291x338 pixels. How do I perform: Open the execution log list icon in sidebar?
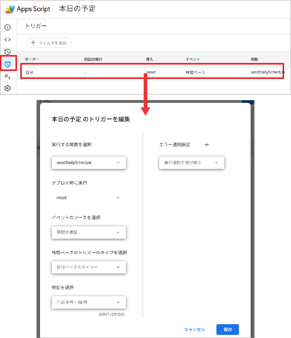[8, 76]
